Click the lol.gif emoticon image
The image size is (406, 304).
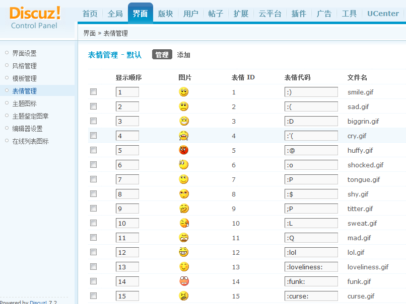click(183, 252)
